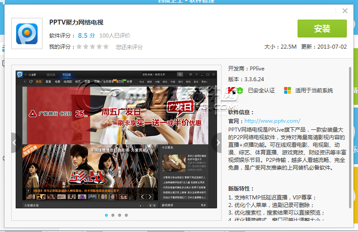358x232 pixels.
Task: Click the description panel vertical scrollbar
Action: pos(350,137)
